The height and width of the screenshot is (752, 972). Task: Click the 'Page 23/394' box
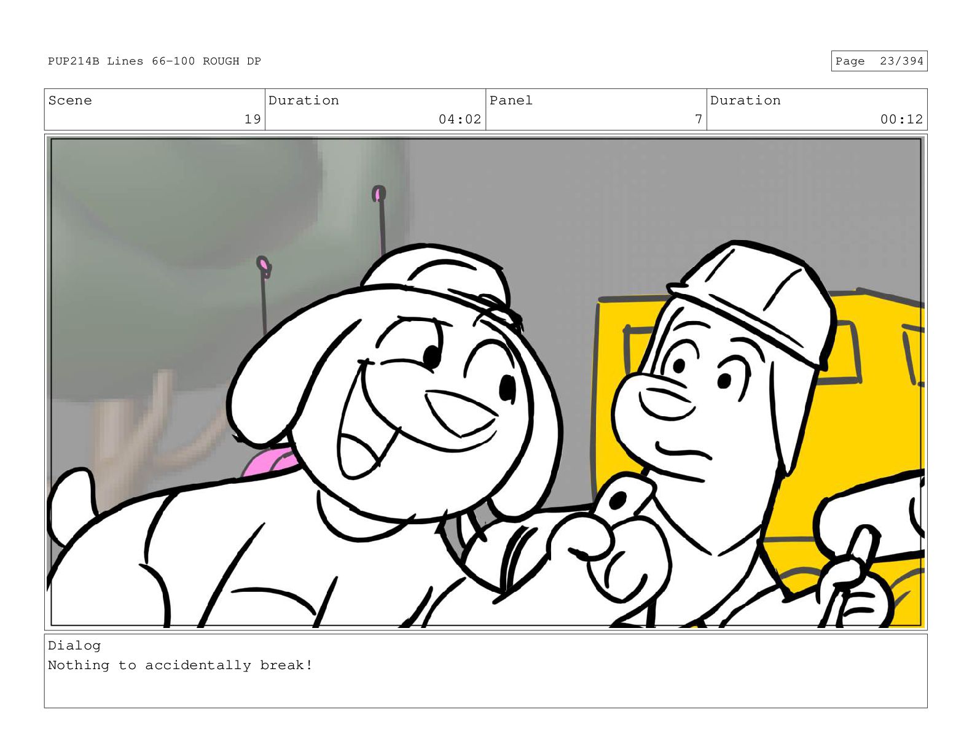[879, 61]
